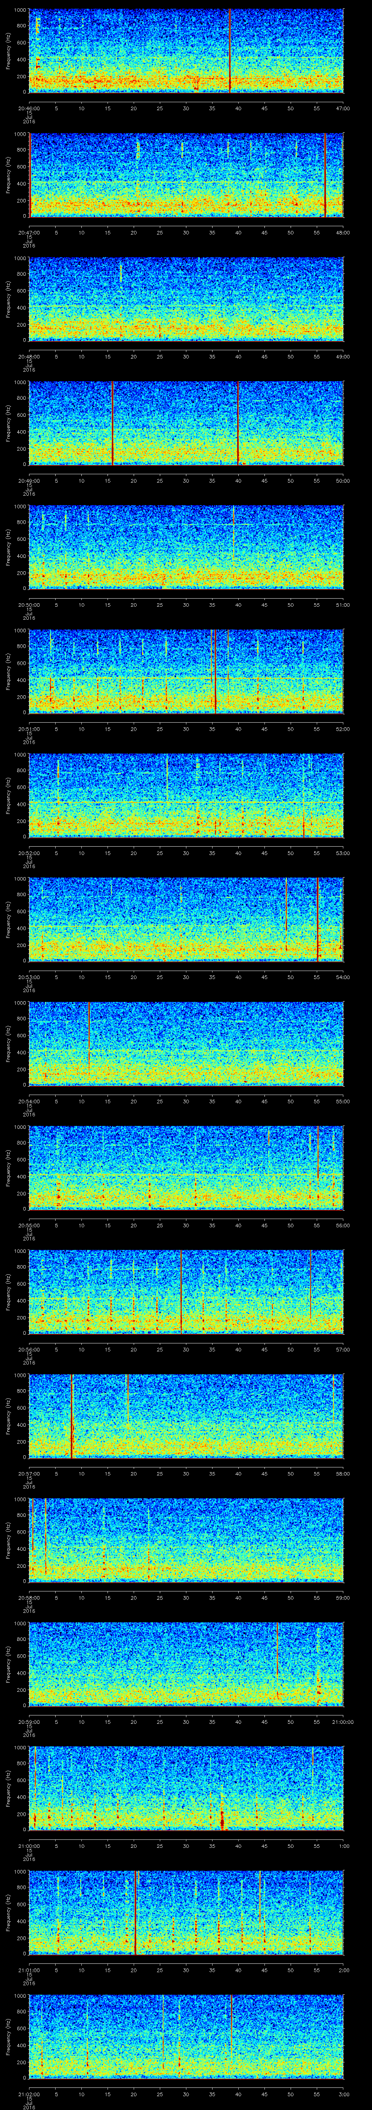
Task: Click the spectrogram panel starting at 20:56:00
Action: 186,1292
